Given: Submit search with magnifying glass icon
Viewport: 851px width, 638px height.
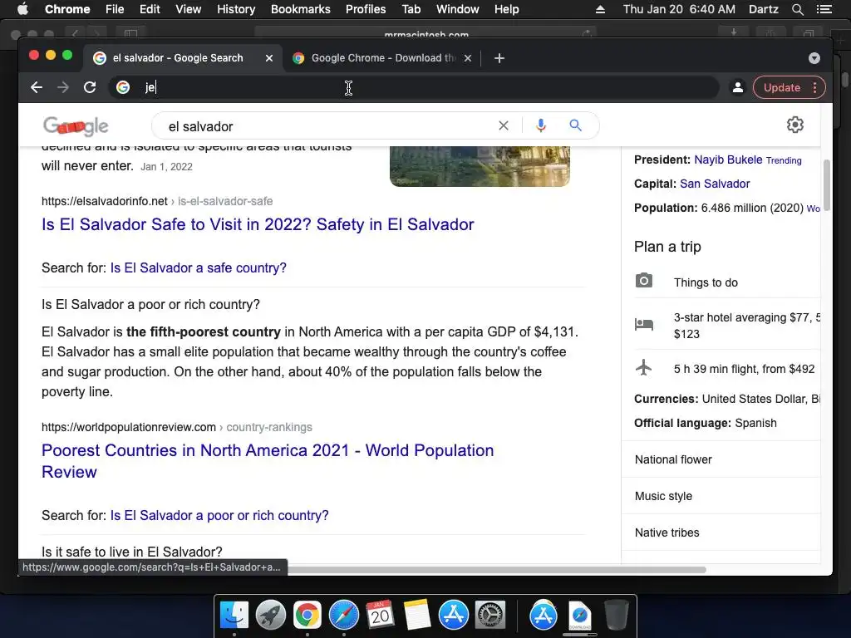Looking at the screenshot, I should click(x=575, y=126).
